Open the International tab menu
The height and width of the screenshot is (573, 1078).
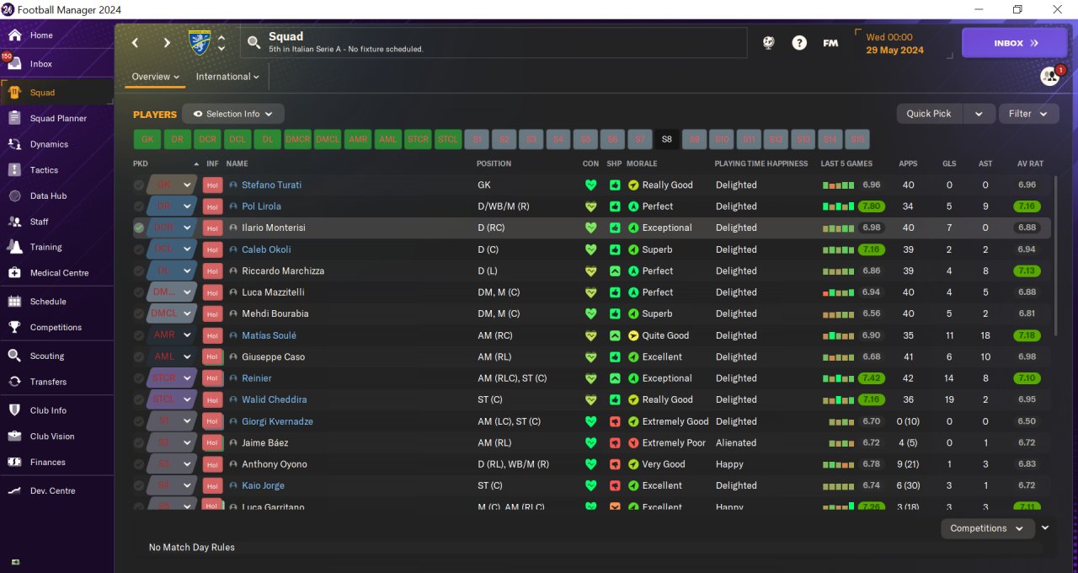(227, 77)
